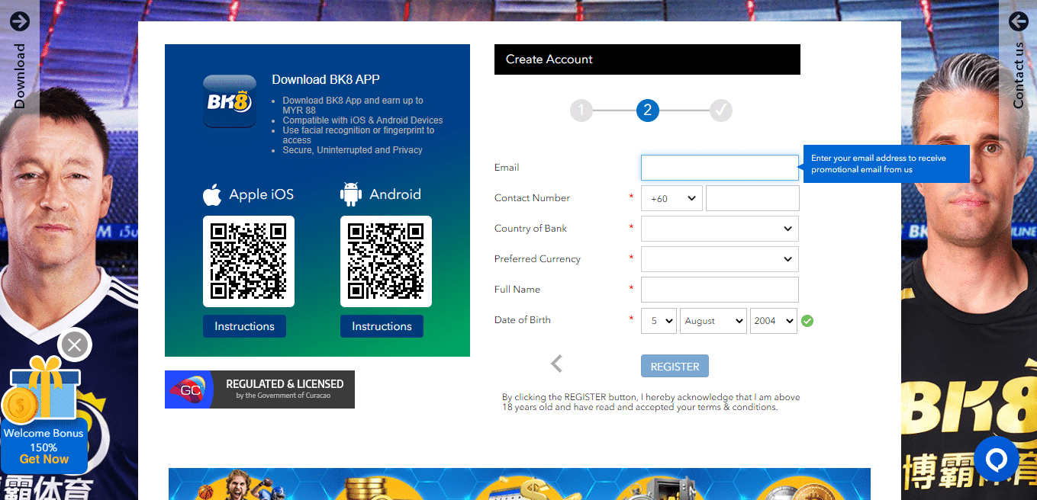The height and width of the screenshot is (500, 1037).
Task: Click the Android robot icon
Action: coord(351,194)
